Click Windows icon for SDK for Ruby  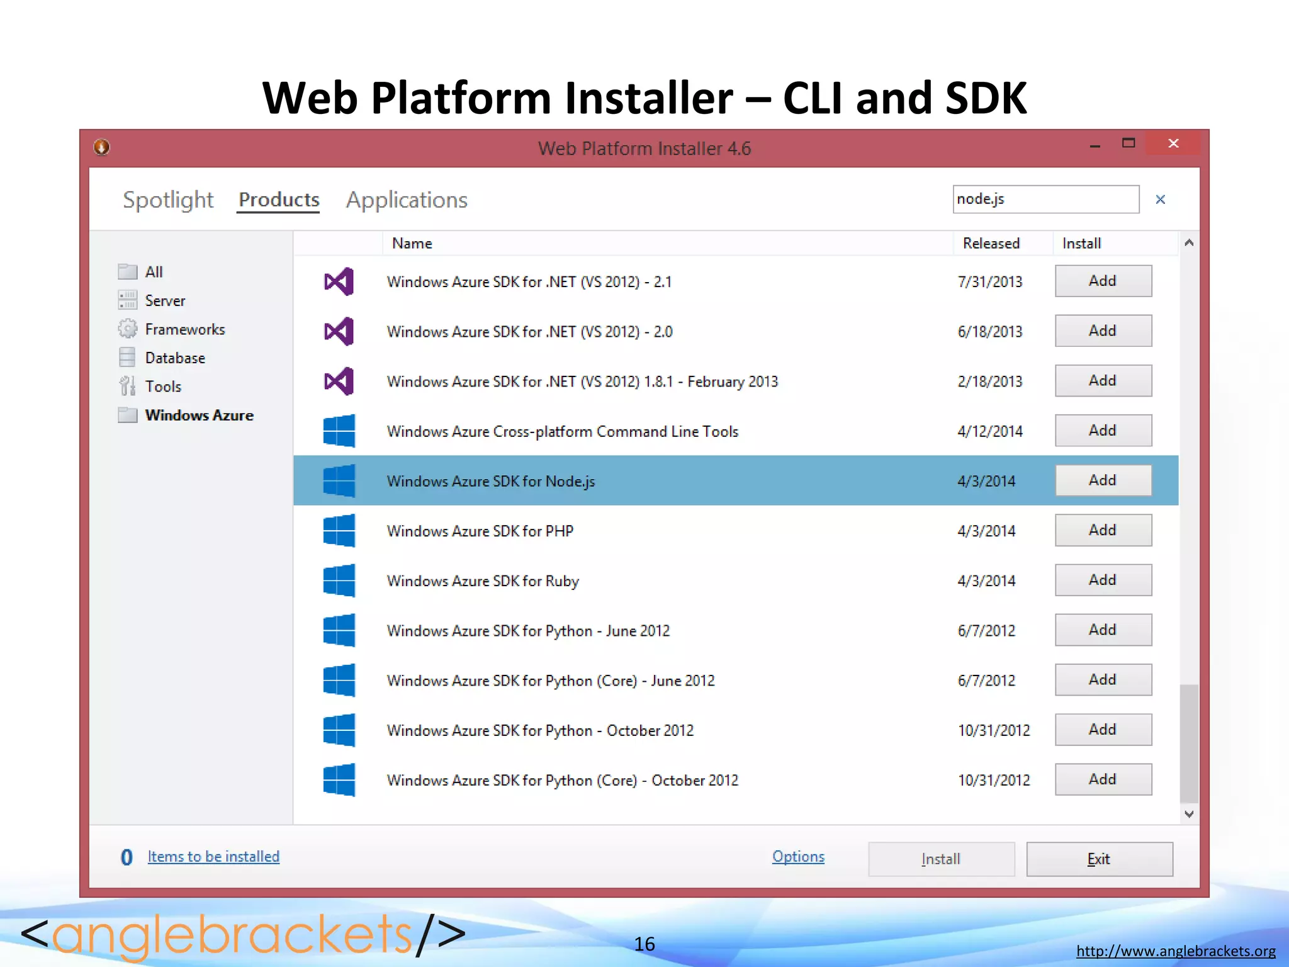point(339,580)
